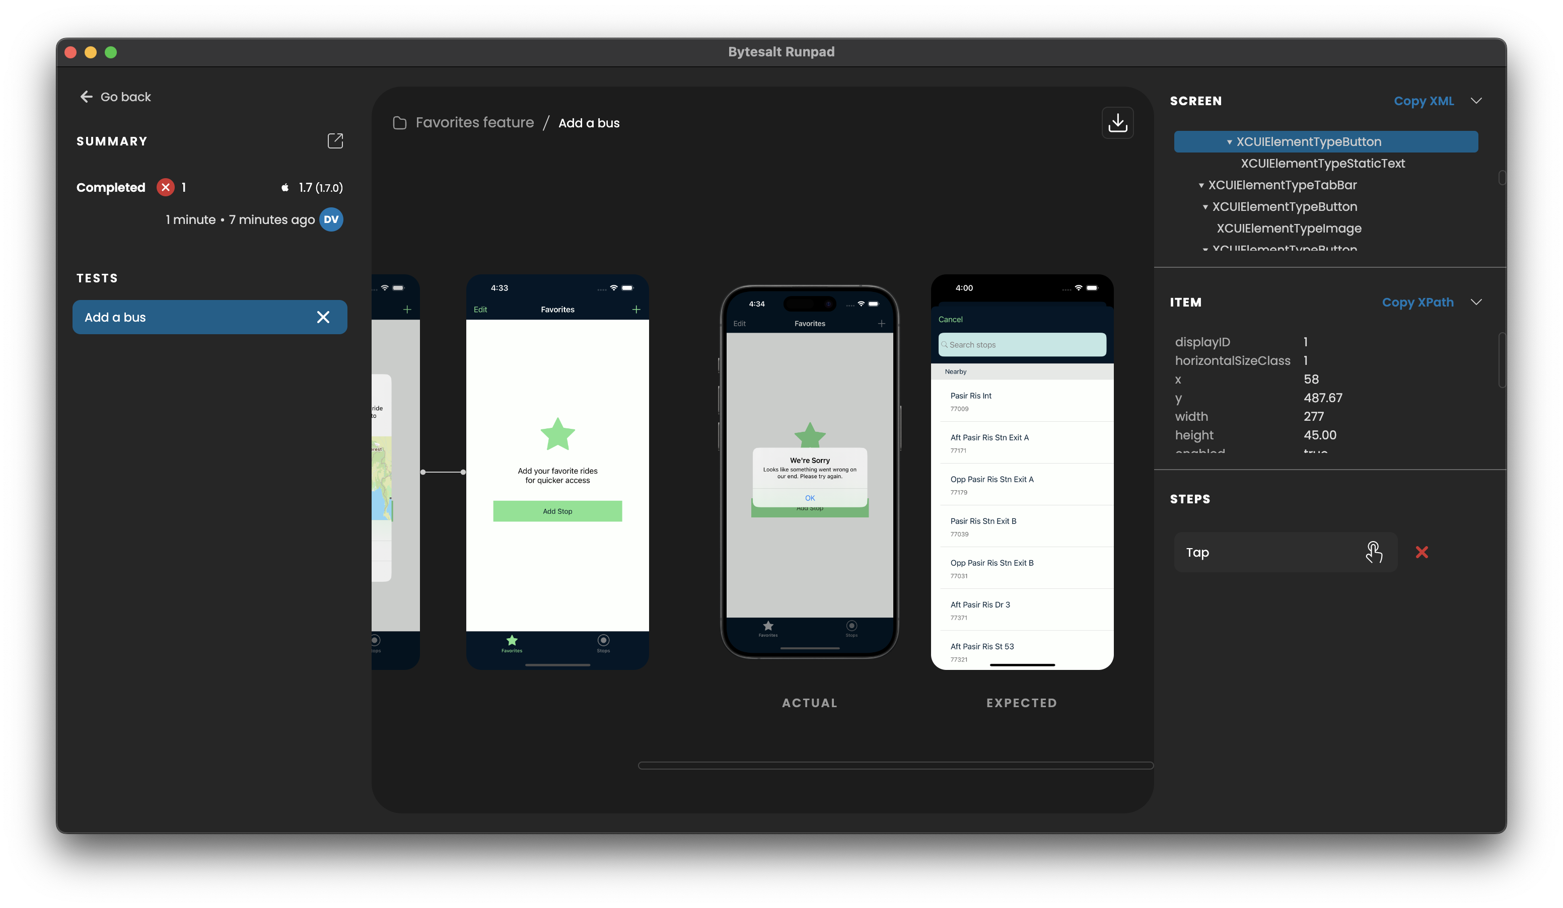Click the red failed-count icon
Viewport: 1563px width, 908px height.
tap(166, 187)
